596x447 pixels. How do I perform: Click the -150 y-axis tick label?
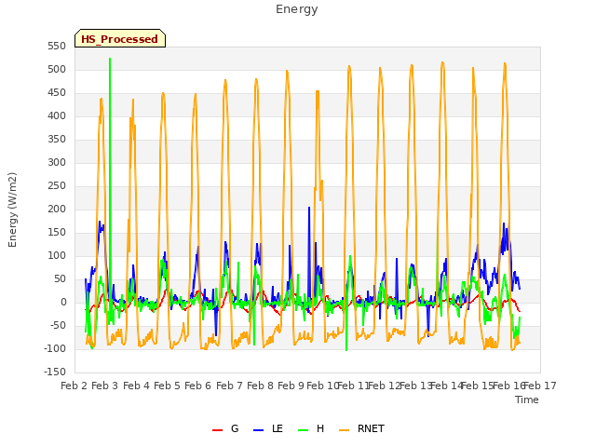pos(55,372)
